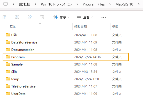
Task: Click the delete trash can icon
Action: [x=42, y=17]
